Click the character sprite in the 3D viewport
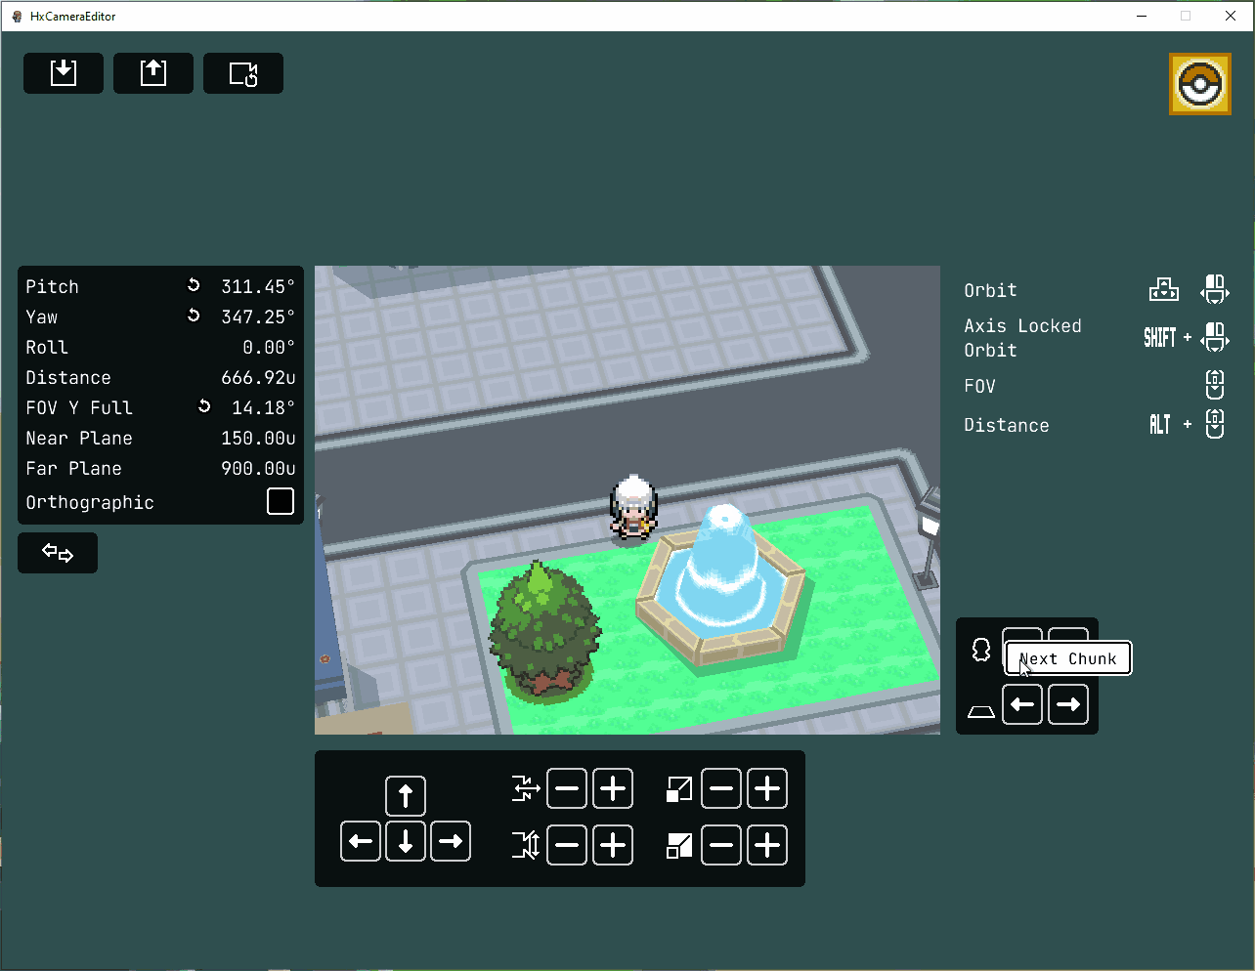Screen dimensions: 1255x971 point(633,507)
